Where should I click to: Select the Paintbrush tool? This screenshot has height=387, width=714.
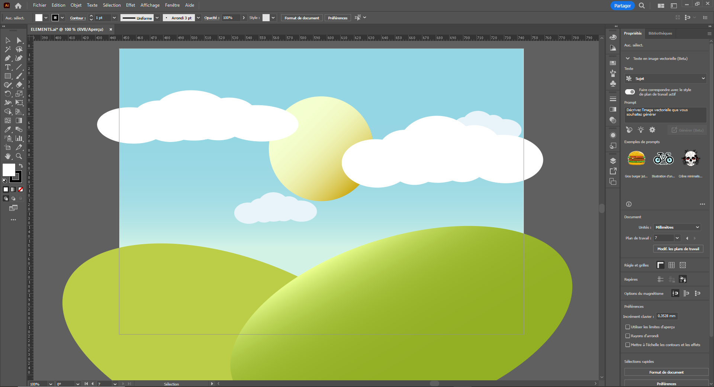tap(19, 76)
